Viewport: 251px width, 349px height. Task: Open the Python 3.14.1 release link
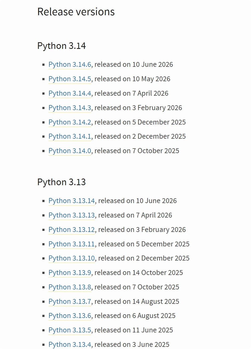(x=70, y=137)
